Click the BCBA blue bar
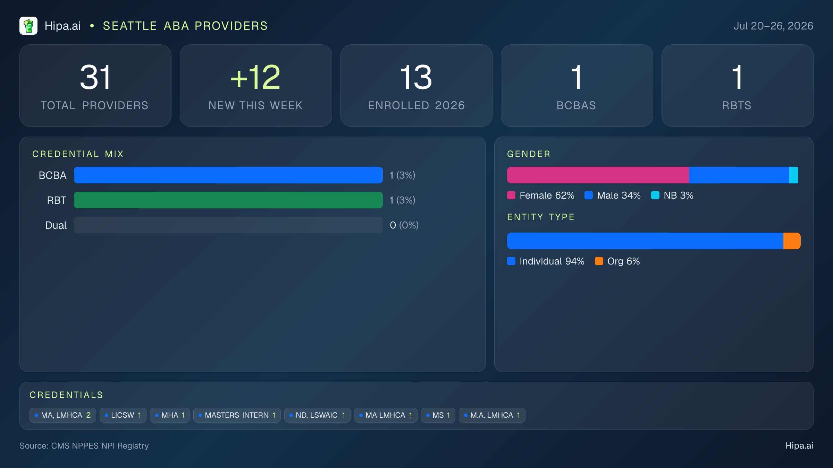 228,175
